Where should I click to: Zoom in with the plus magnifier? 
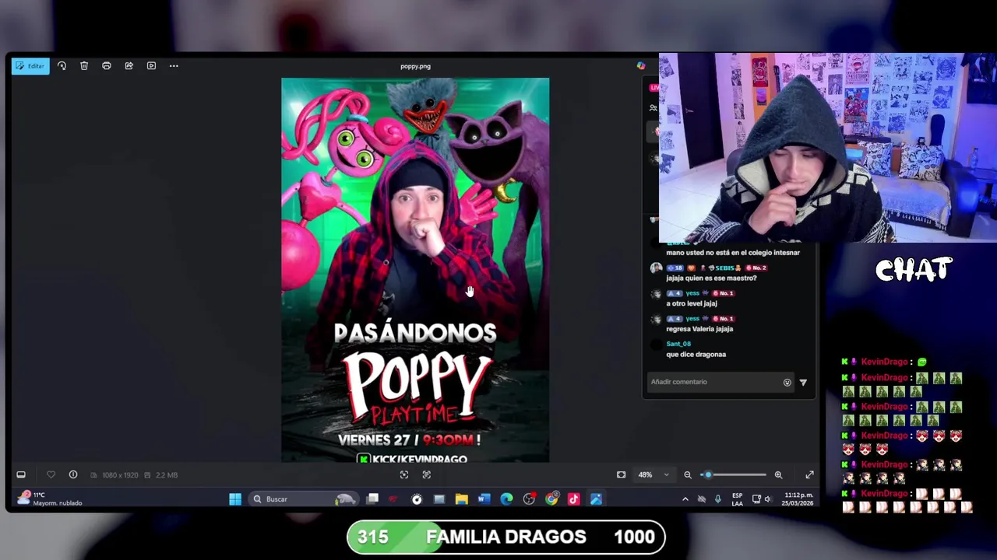(778, 474)
